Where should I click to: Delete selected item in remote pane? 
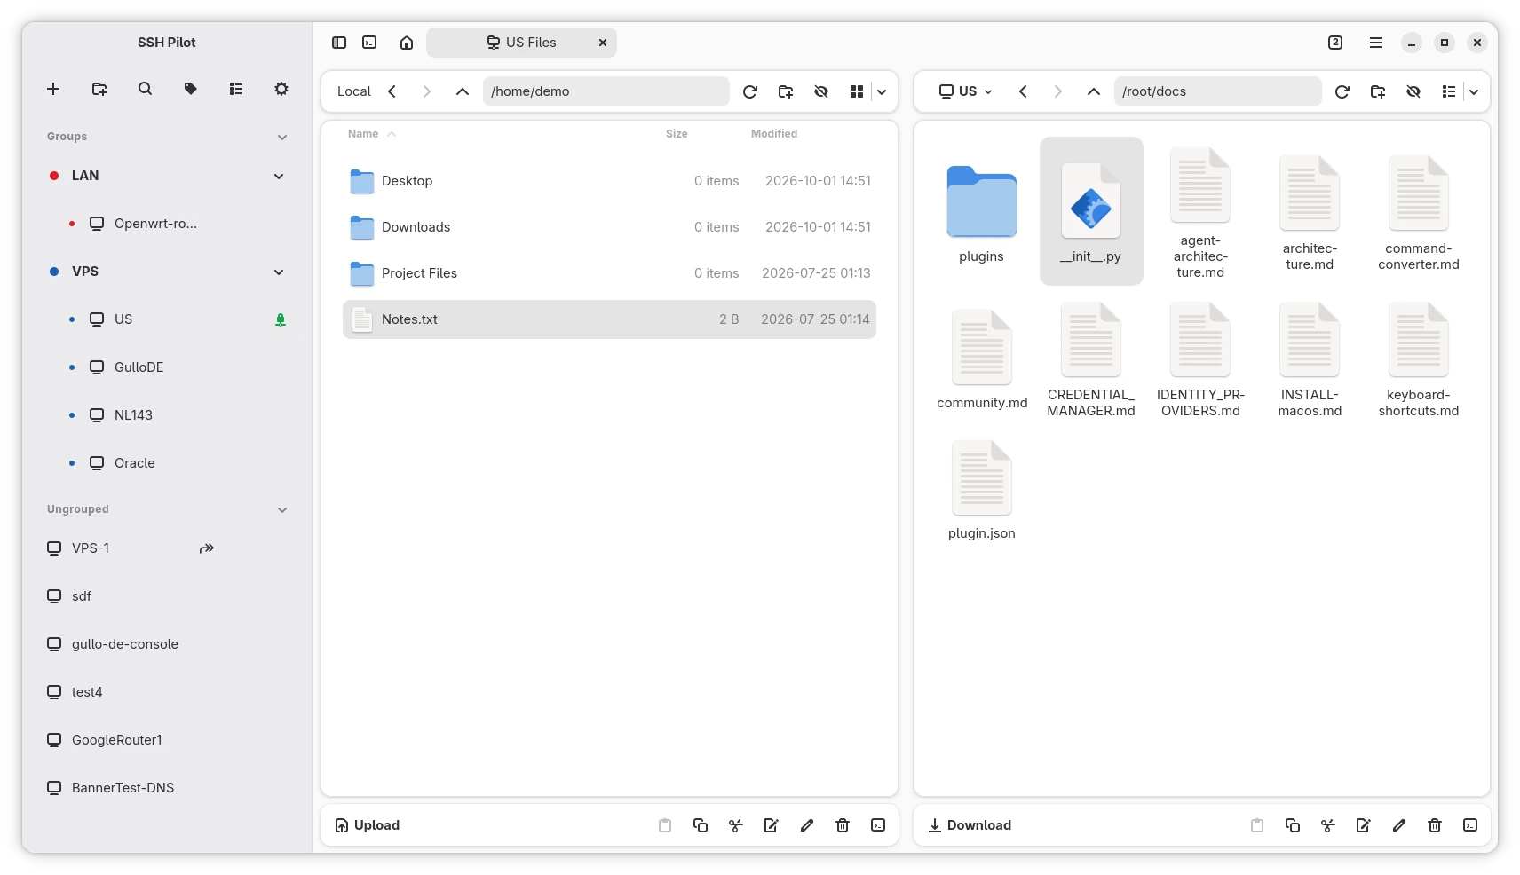[1435, 825]
